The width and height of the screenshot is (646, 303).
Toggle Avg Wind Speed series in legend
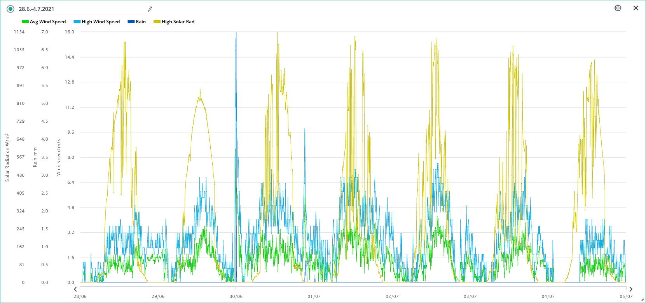point(48,22)
